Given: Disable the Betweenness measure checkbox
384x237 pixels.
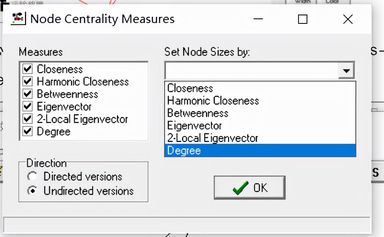Looking at the screenshot, I should click(28, 94).
